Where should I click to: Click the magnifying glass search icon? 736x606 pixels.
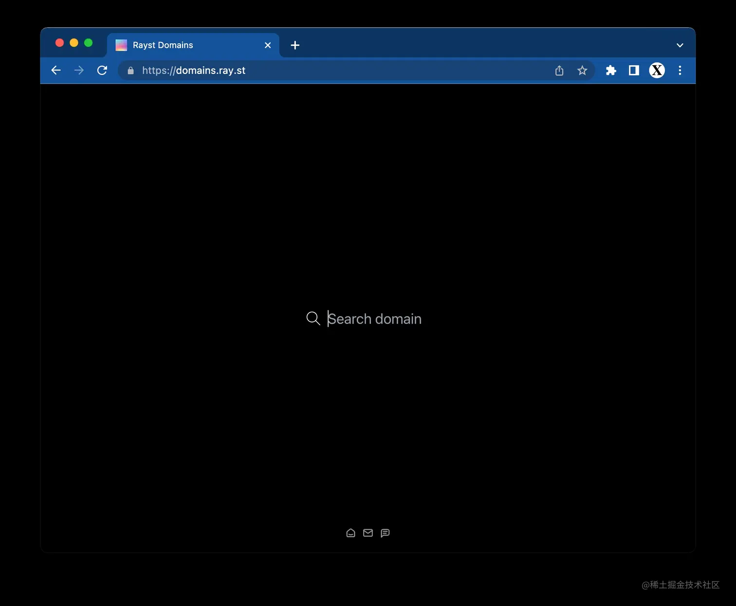coord(313,319)
